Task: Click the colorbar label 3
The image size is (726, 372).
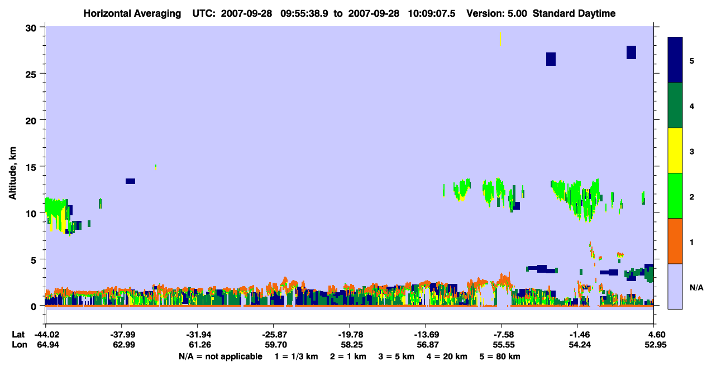Action: [692, 151]
